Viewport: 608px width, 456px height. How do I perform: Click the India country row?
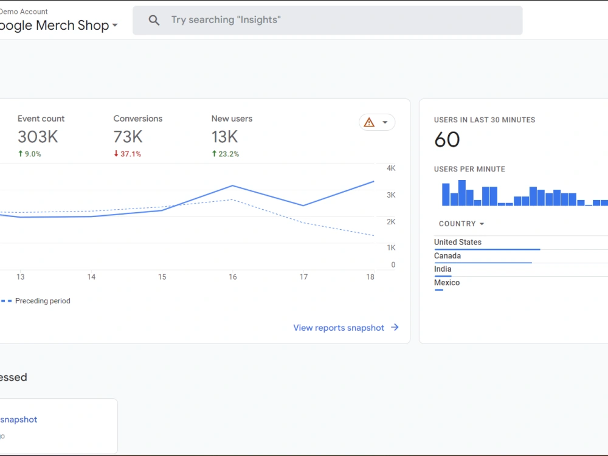(521, 270)
